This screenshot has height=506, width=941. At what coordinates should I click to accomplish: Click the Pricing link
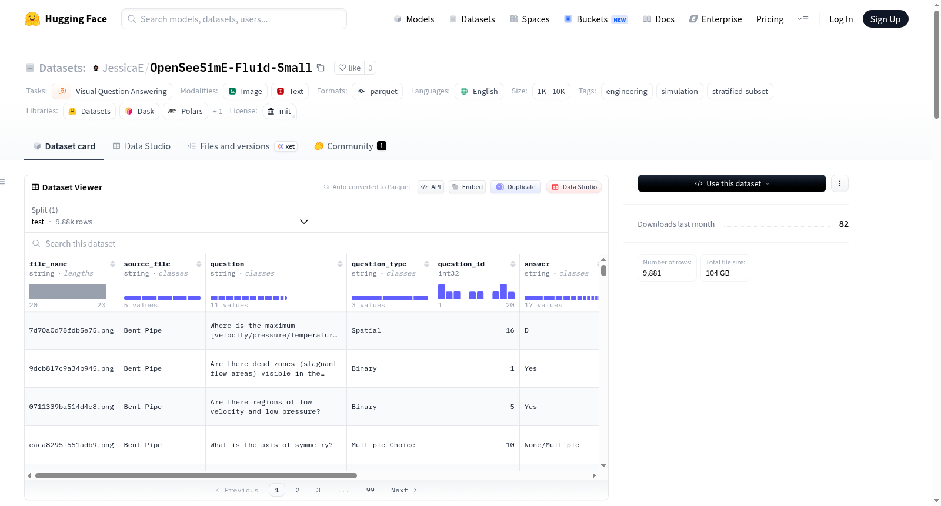tap(770, 19)
